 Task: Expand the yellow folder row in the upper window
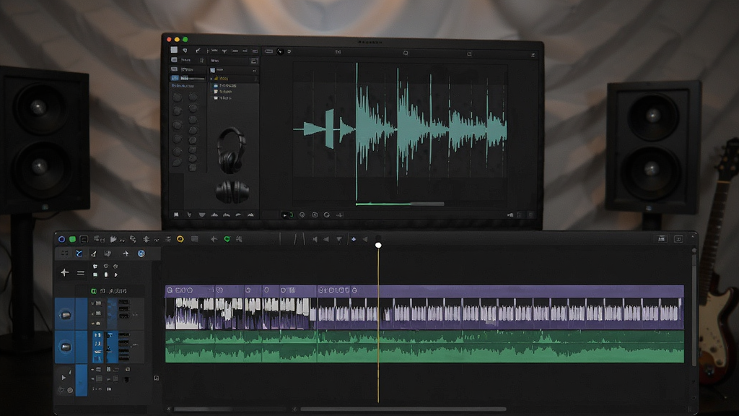233,78
